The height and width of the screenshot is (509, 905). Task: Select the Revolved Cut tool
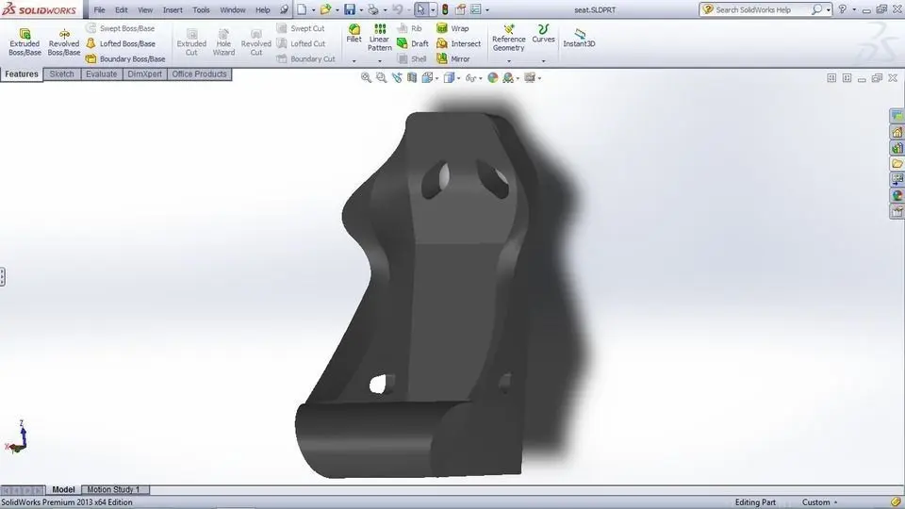(255, 42)
